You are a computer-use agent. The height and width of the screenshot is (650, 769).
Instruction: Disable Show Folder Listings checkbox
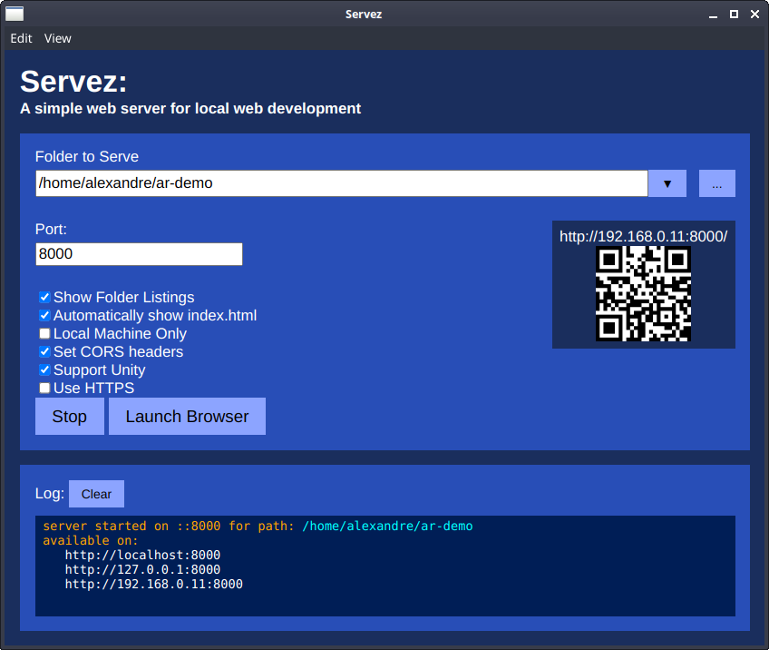point(44,298)
